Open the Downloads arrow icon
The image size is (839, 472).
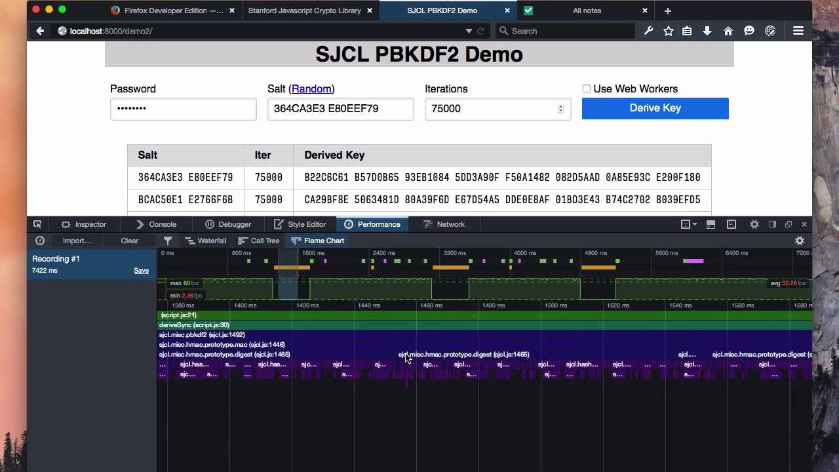707,31
